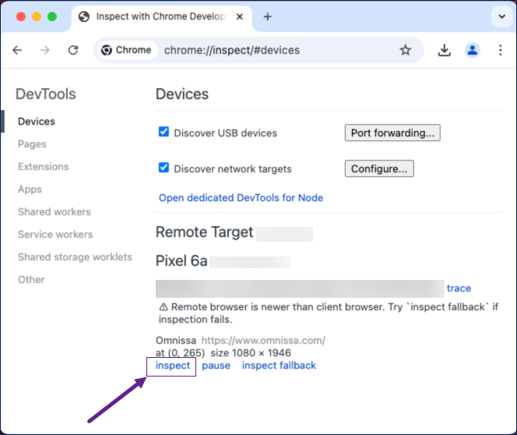The width and height of the screenshot is (517, 435).
Task: Click the trace link
Action: (459, 288)
